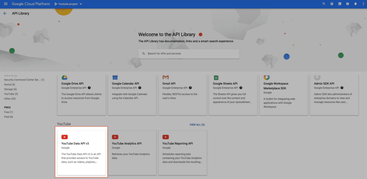Open the Google Drive API title
This screenshot has height=179, width=367.
tap(72, 84)
